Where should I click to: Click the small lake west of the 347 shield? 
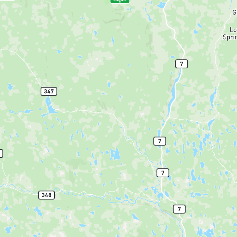click(10, 87)
